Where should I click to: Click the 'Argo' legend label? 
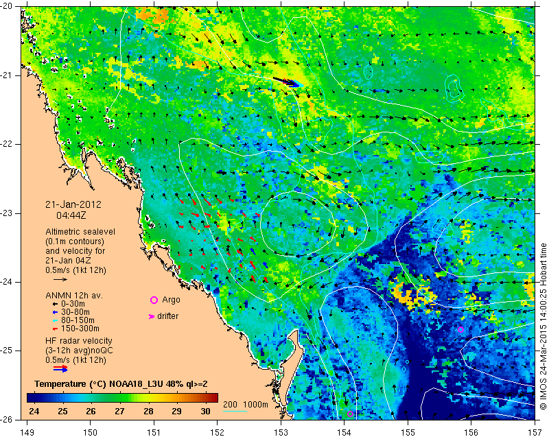(171, 300)
